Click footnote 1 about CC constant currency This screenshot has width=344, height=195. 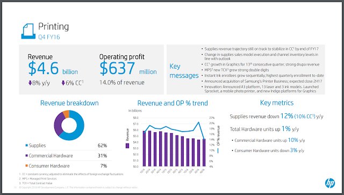[x=71, y=174]
